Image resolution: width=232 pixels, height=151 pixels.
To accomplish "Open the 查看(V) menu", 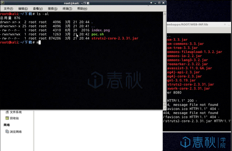I will click(38, 8).
